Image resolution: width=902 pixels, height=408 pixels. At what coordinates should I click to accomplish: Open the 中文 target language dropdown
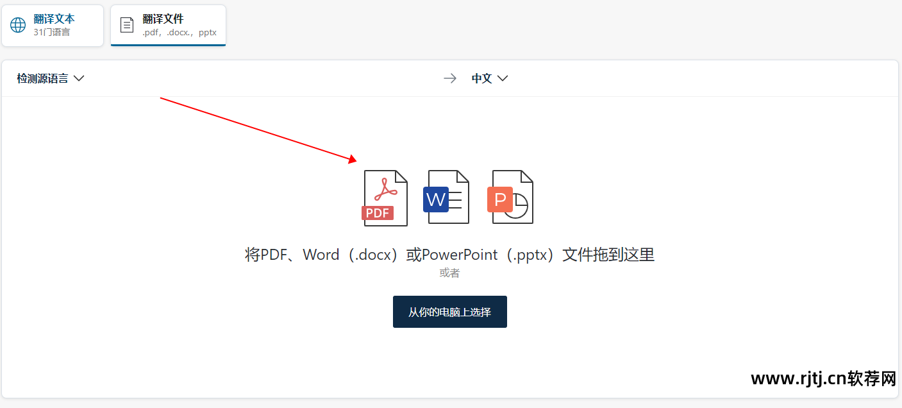click(490, 78)
